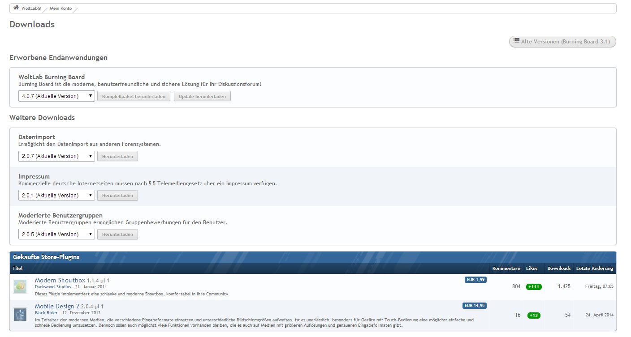Open the Impressum 2.0.1 version dropdown

56,195
